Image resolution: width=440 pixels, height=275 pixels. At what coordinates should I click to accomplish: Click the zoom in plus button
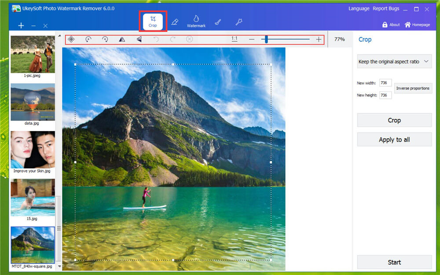tap(319, 39)
